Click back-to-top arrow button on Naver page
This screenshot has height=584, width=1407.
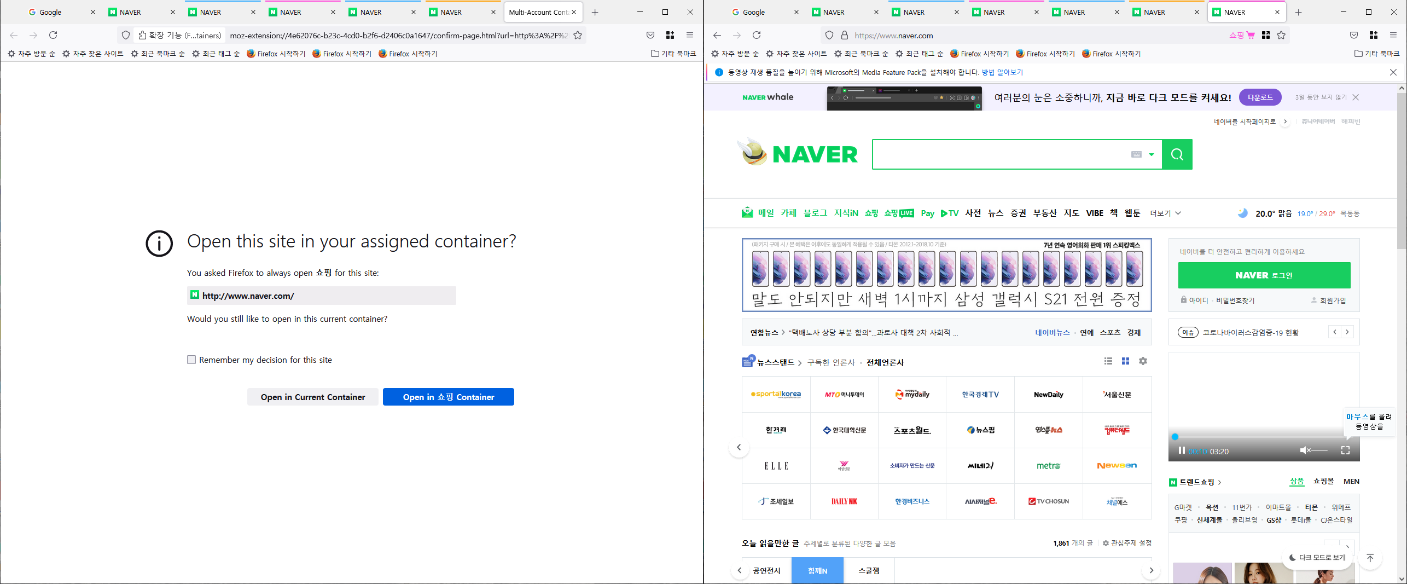click(x=1370, y=558)
